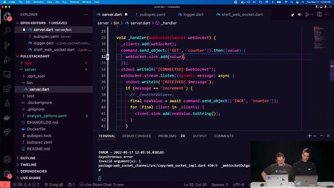Open the Selection menu in menu bar

pos(38,2)
